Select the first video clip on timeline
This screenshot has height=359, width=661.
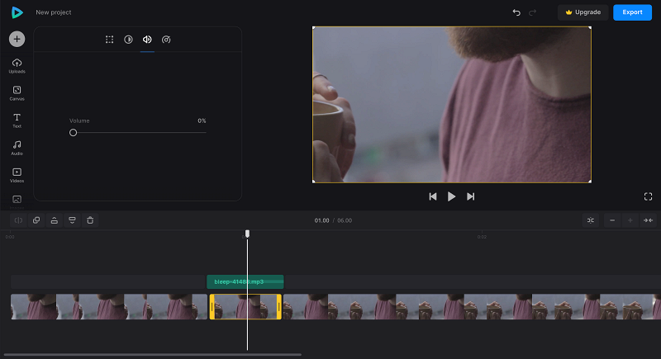(109, 306)
